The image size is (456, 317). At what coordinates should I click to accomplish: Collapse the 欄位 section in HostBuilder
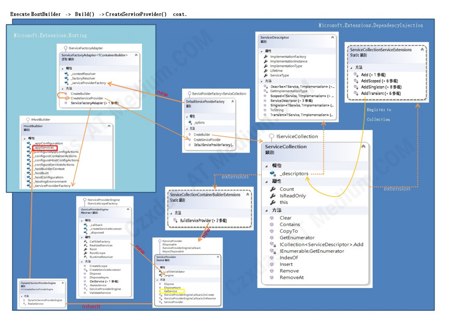[25, 138]
